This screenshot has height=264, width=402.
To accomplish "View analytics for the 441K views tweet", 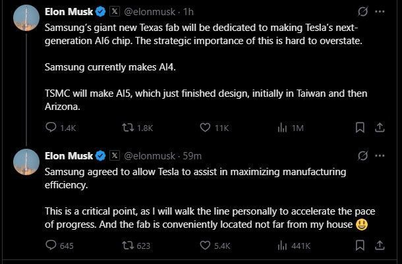I will pos(281,246).
